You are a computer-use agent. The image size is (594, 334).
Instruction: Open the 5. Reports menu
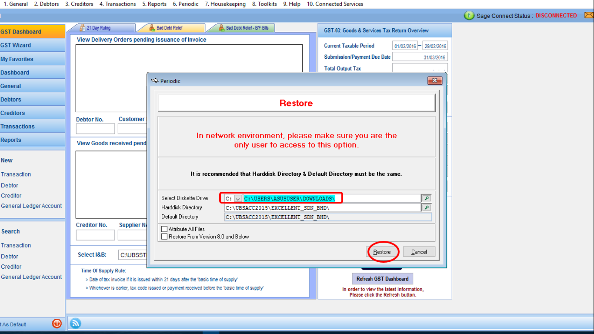click(154, 4)
